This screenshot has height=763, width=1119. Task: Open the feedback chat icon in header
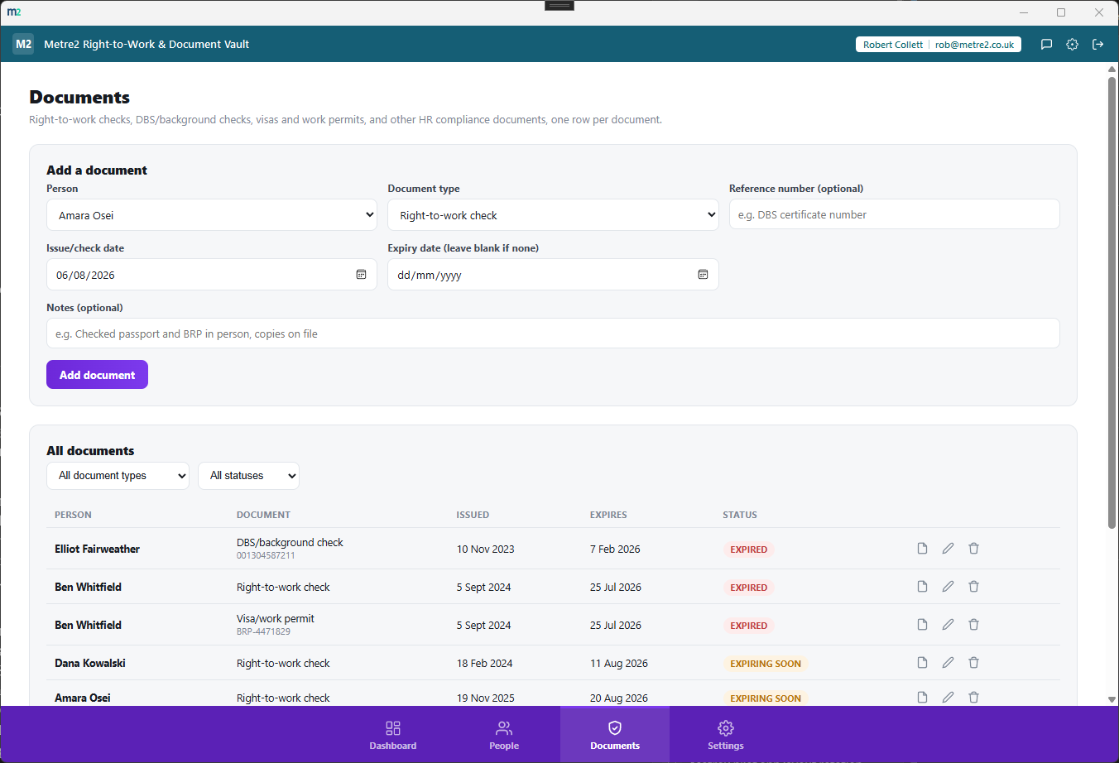(x=1046, y=45)
